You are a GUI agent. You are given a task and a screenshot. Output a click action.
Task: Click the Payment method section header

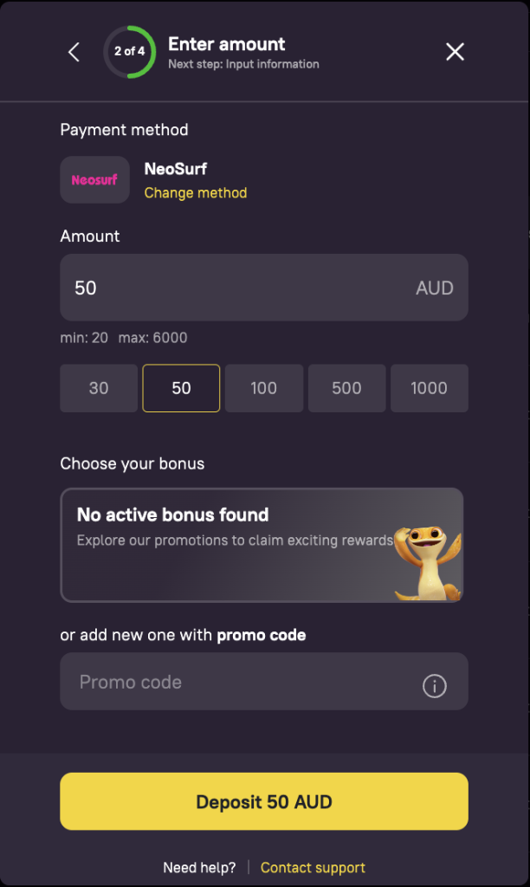click(124, 130)
